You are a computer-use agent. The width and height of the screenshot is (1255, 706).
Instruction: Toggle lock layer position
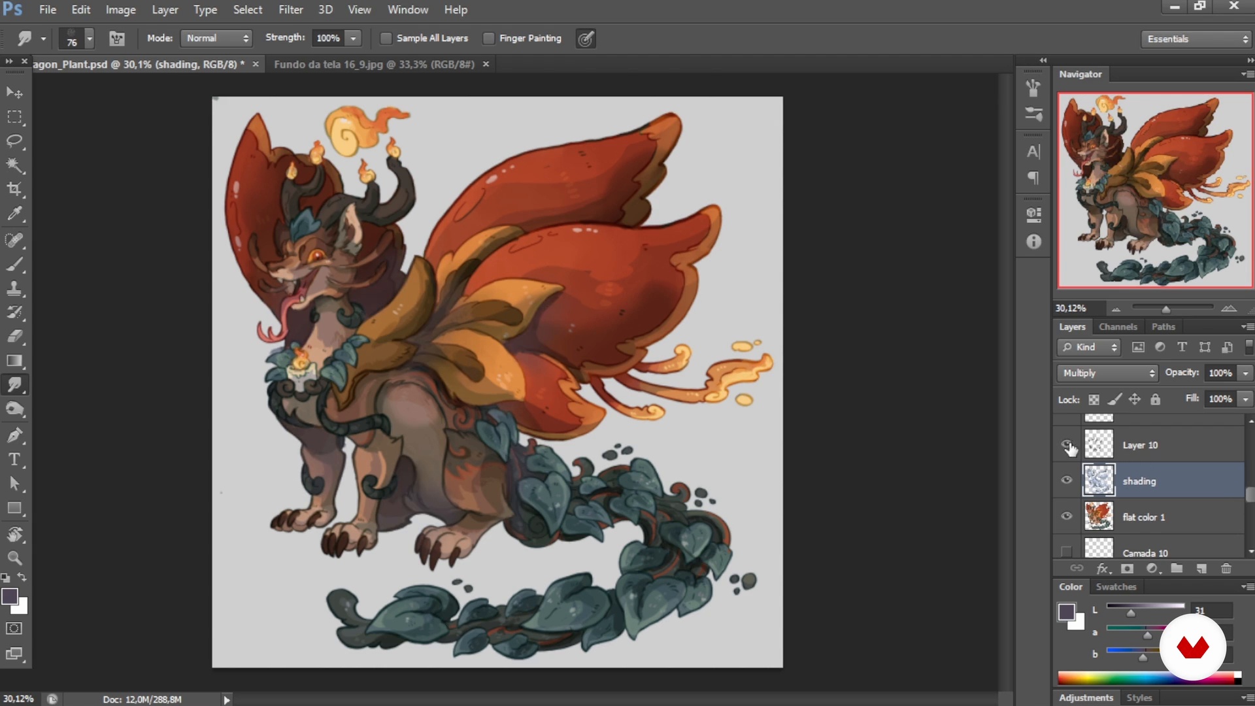click(1135, 399)
